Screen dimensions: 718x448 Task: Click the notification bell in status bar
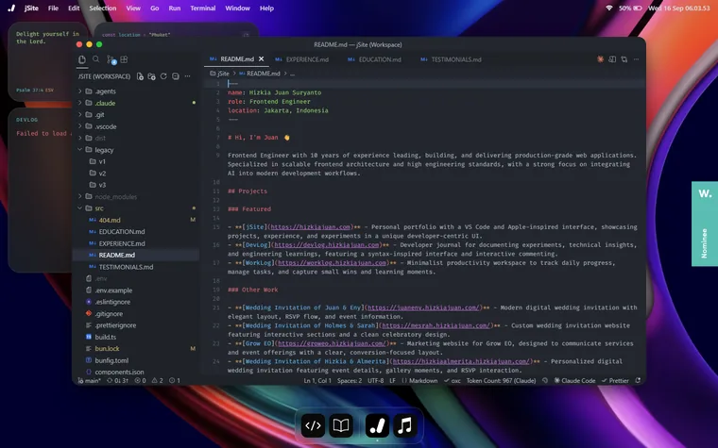[x=638, y=380]
